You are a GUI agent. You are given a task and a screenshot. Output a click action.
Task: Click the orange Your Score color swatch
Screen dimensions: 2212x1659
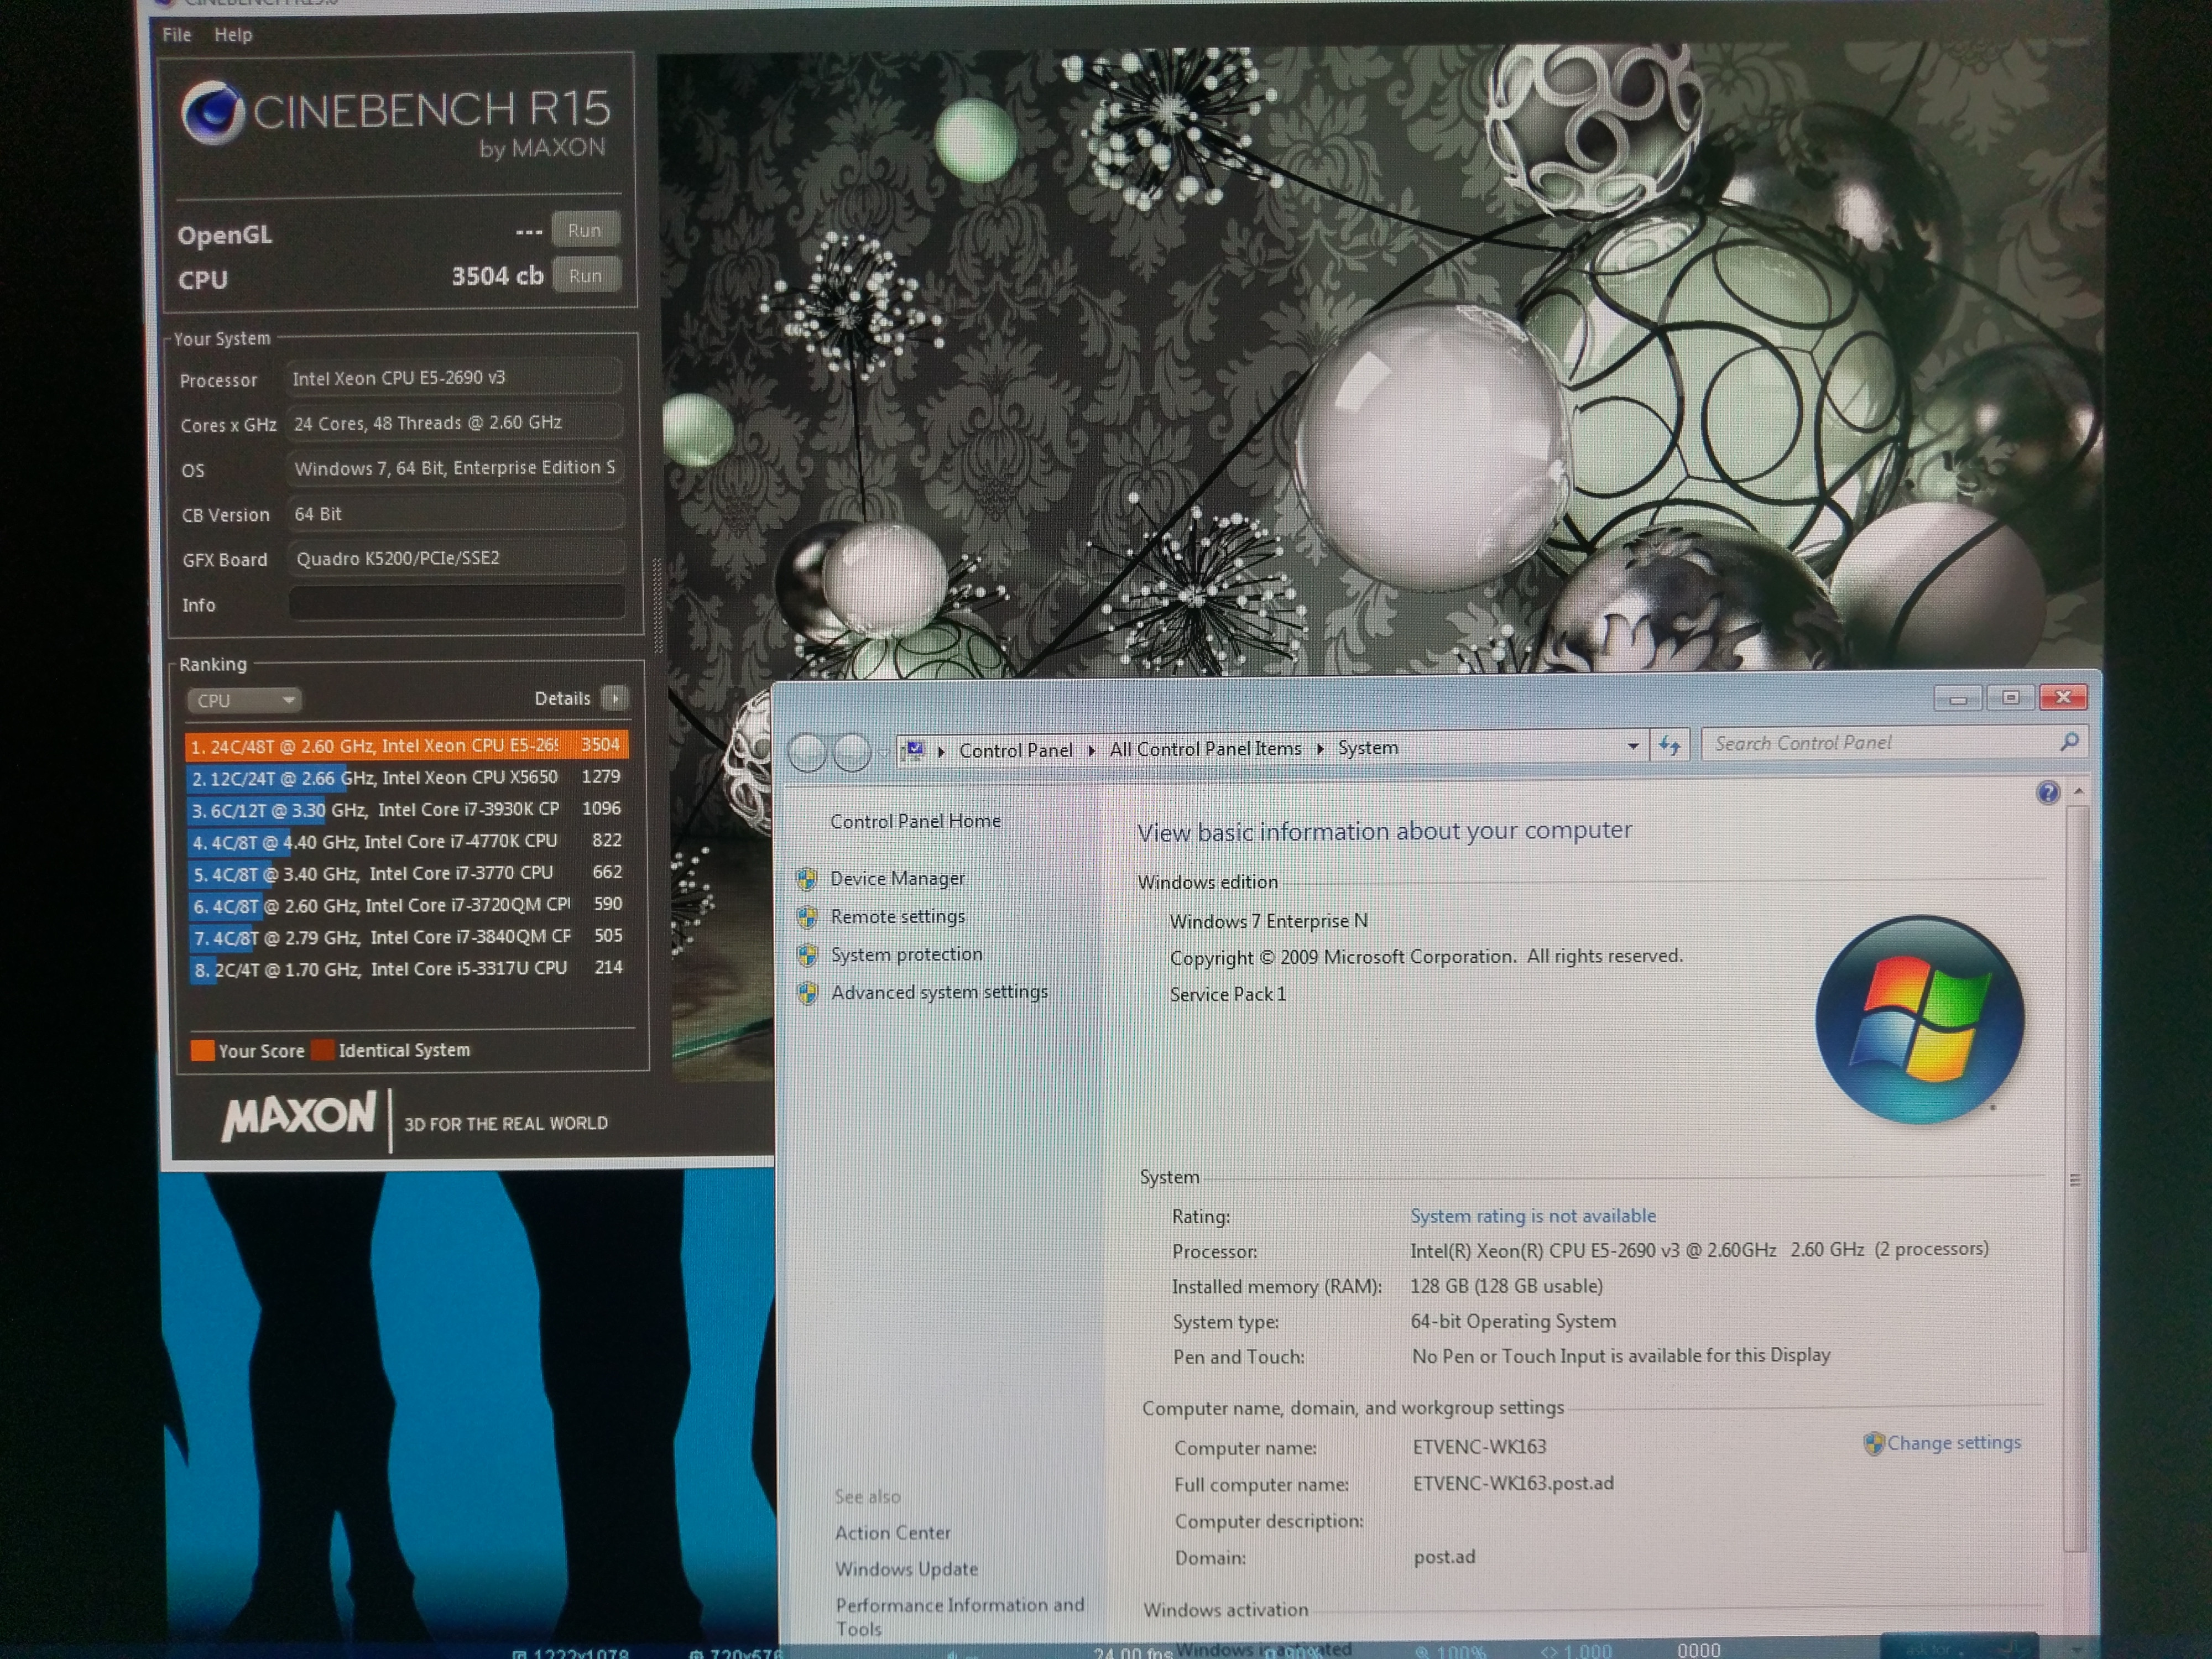(x=203, y=1050)
